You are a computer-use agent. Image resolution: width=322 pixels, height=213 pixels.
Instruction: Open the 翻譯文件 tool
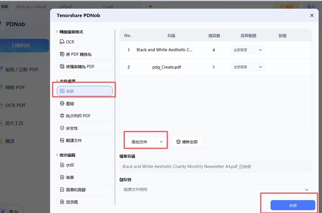click(x=85, y=141)
